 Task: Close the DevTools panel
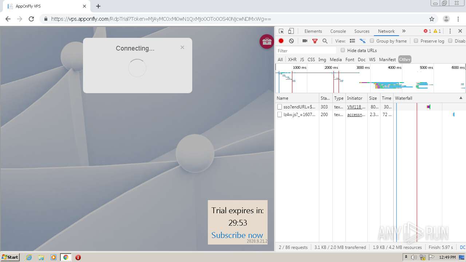[x=460, y=31]
